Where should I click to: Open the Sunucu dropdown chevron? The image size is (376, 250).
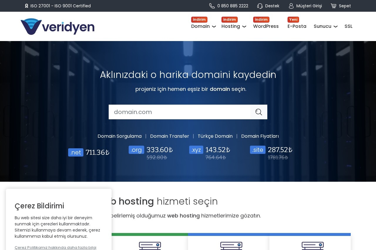[335, 27]
